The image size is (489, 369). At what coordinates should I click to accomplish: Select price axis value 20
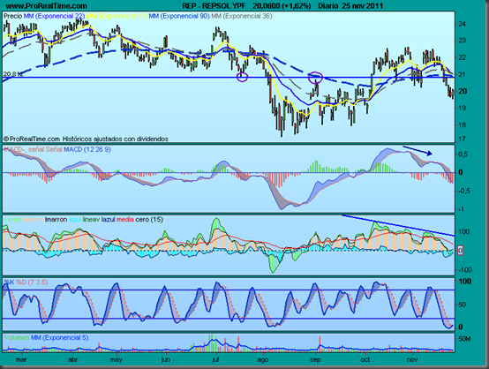[463, 91]
